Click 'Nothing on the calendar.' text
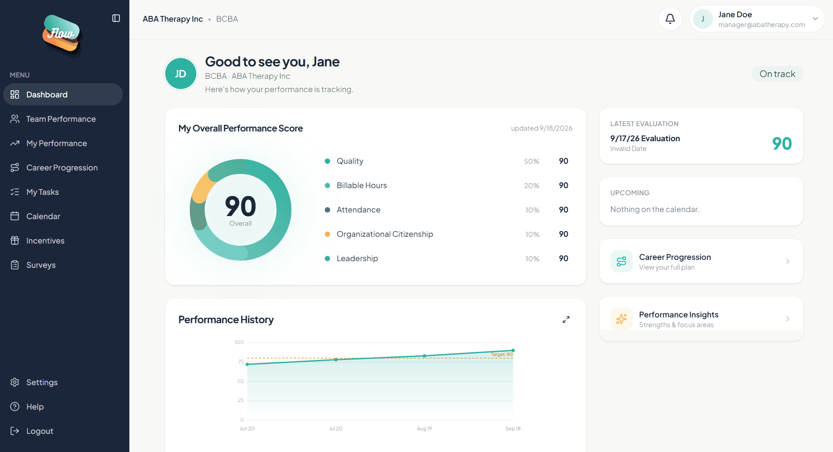 654,209
